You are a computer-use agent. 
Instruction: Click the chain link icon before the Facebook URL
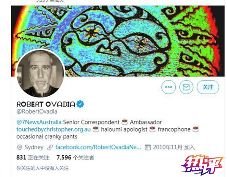pyautogui.click(x=50, y=147)
